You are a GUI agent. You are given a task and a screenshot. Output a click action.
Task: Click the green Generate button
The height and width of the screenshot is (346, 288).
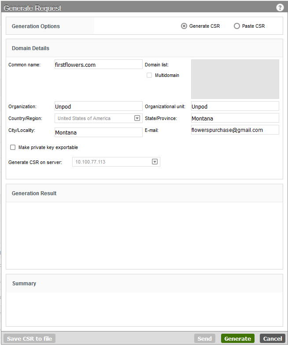coord(238,339)
